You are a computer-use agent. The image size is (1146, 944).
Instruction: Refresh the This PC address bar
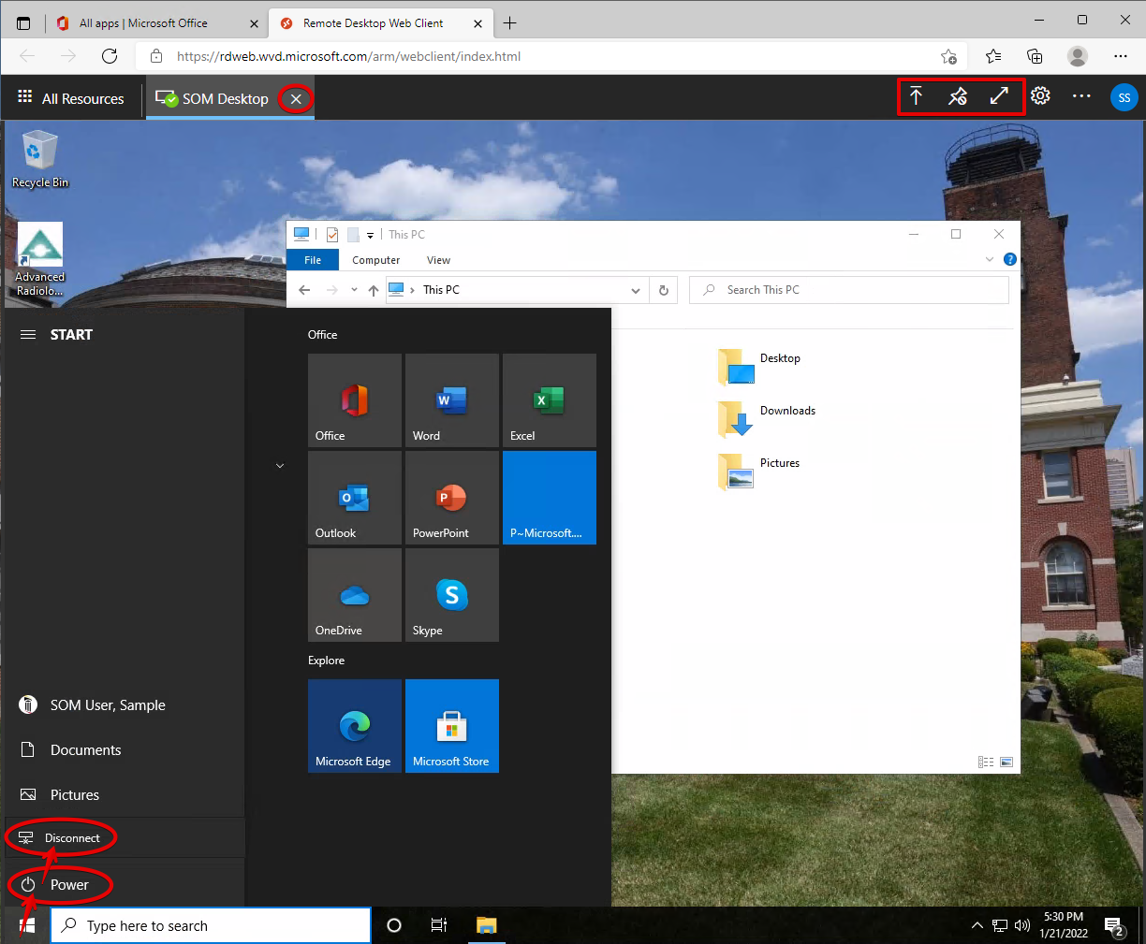tap(664, 290)
